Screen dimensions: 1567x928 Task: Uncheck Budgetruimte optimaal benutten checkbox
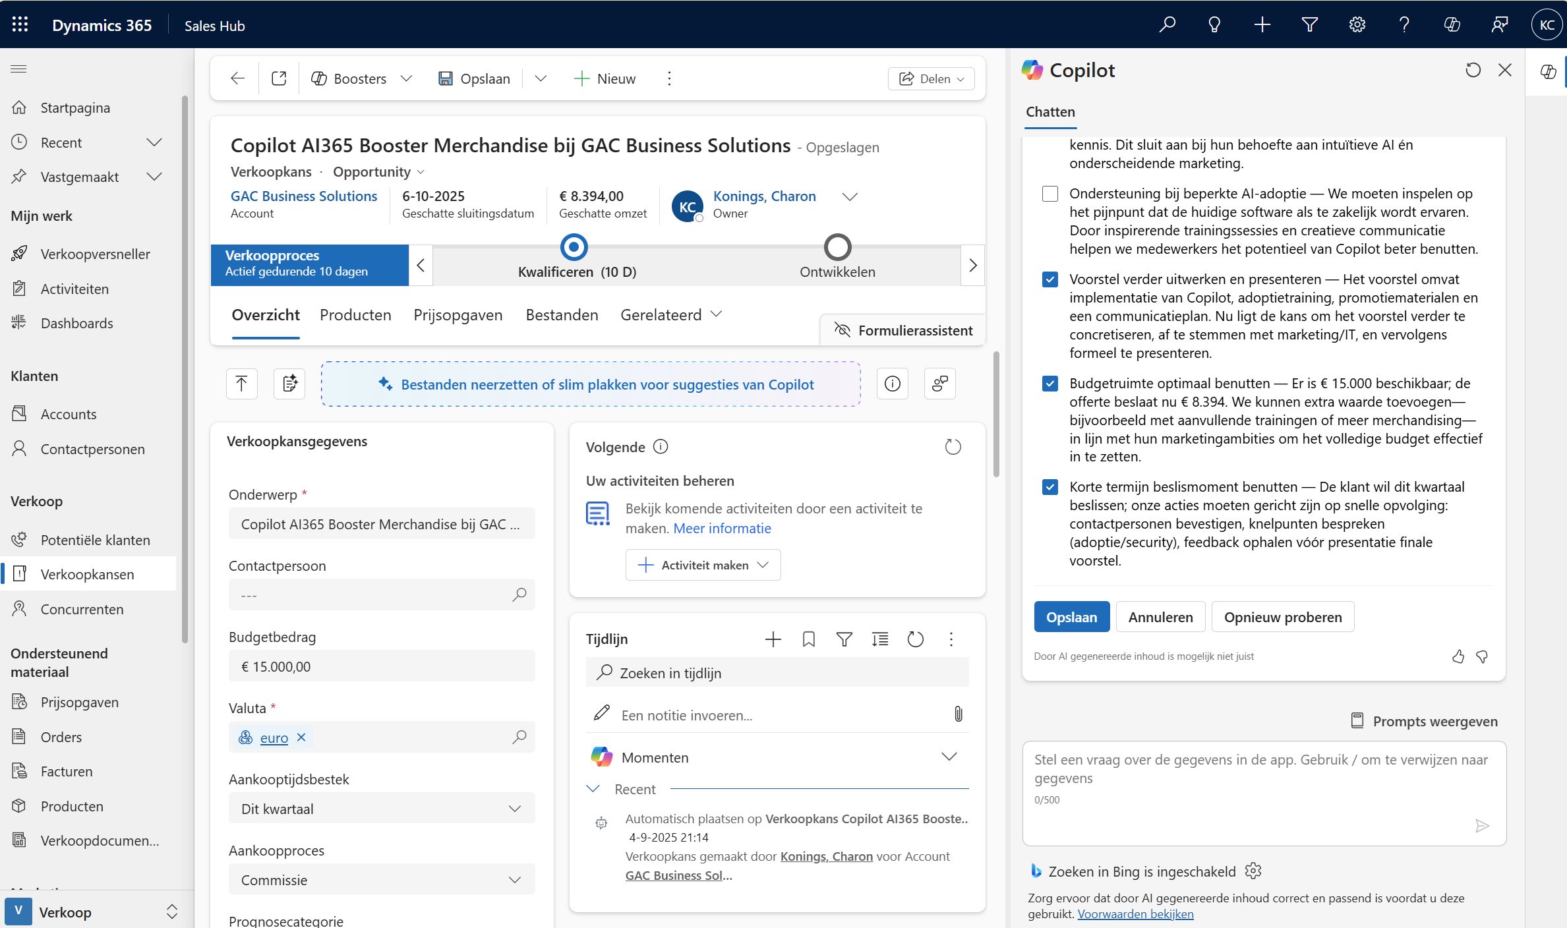click(x=1050, y=384)
